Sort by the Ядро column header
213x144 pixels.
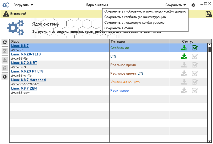pos(59,41)
